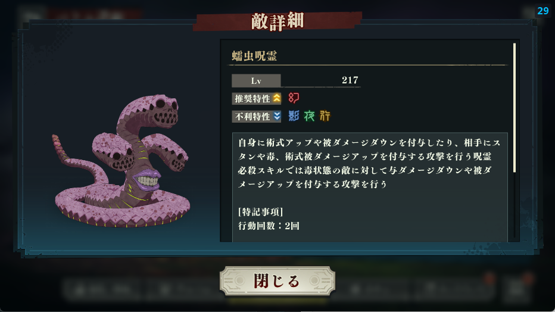This screenshot has width=555, height=312.
Task: Click the red 幻 recommended trait icon
Action: pos(294,98)
